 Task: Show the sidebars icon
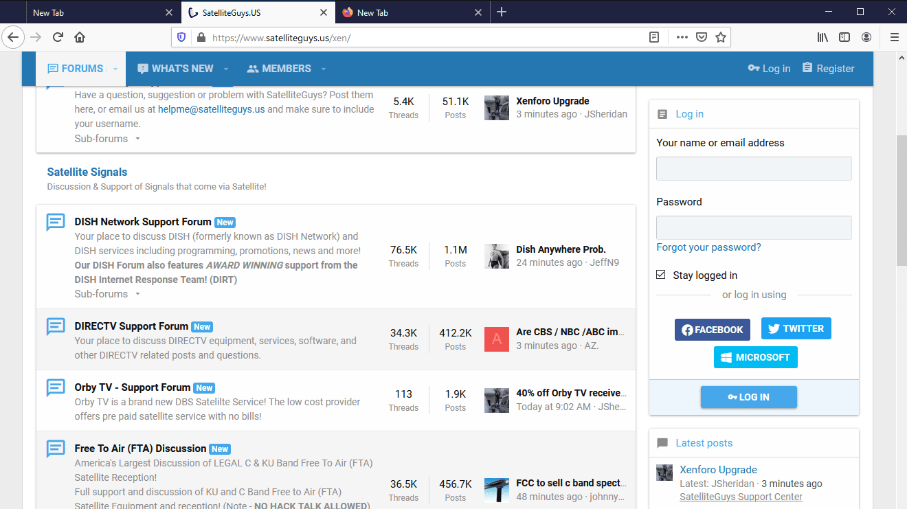tap(844, 38)
